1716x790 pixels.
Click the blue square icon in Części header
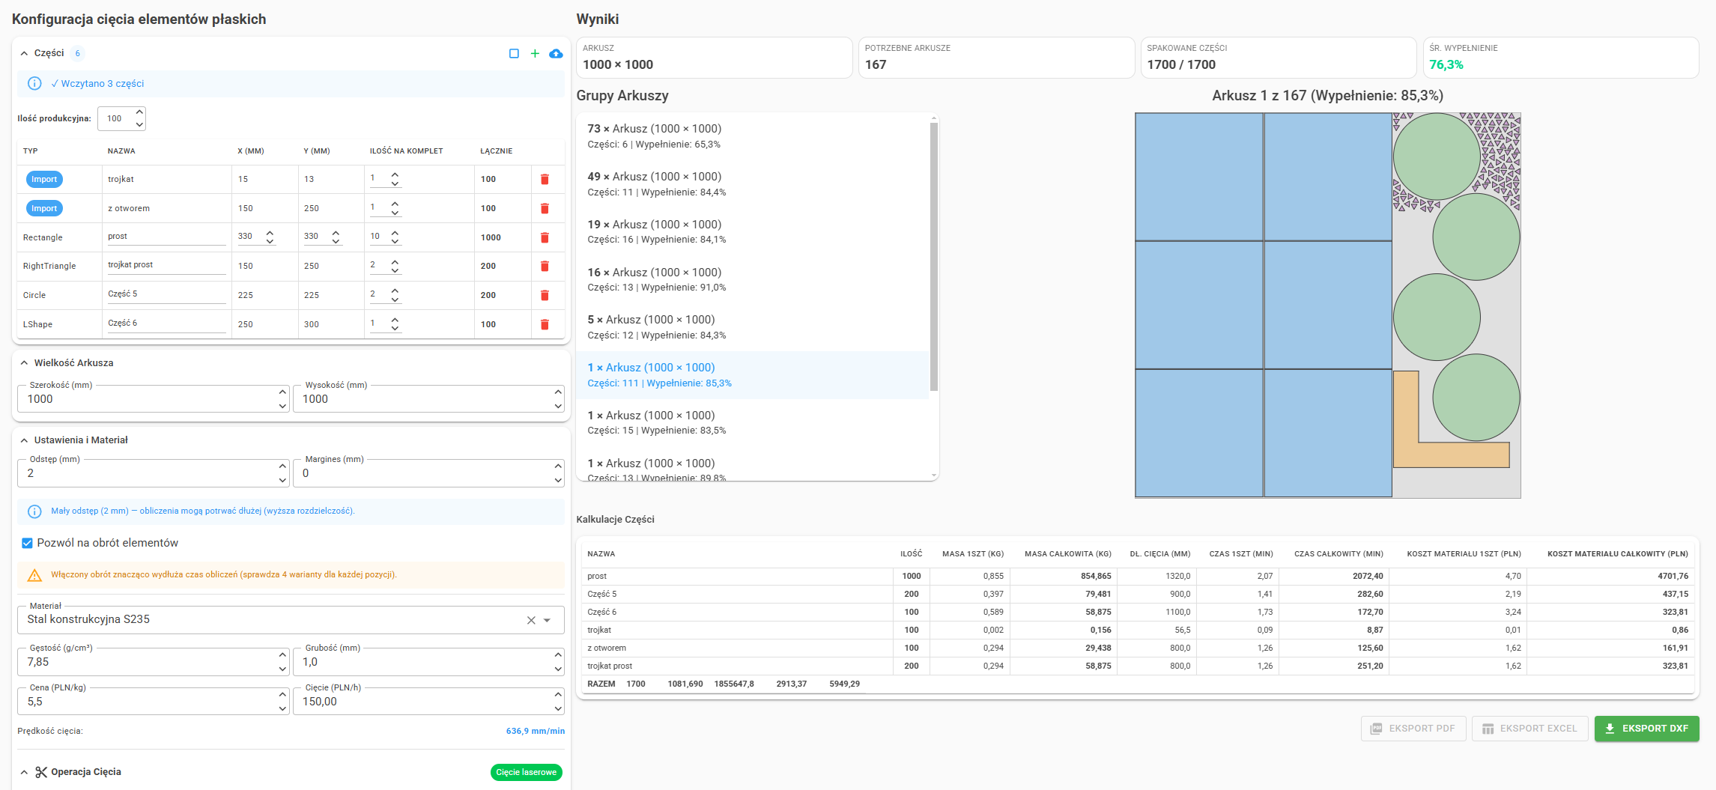click(514, 53)
